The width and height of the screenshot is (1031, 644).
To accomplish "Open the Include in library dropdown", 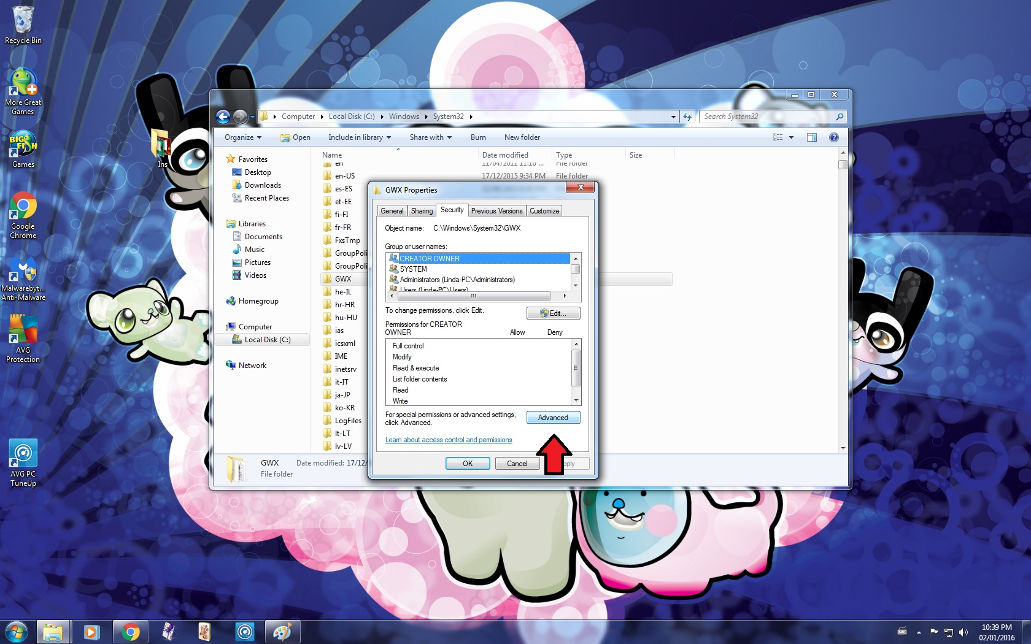I will tap(360, 137).
